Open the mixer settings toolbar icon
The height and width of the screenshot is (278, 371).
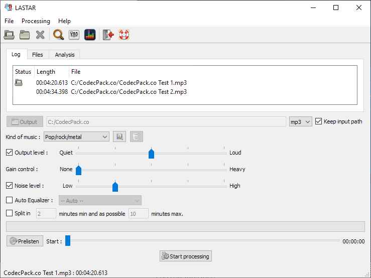tap(74, 35)
